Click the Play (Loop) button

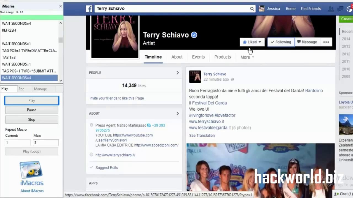point(32,151)
